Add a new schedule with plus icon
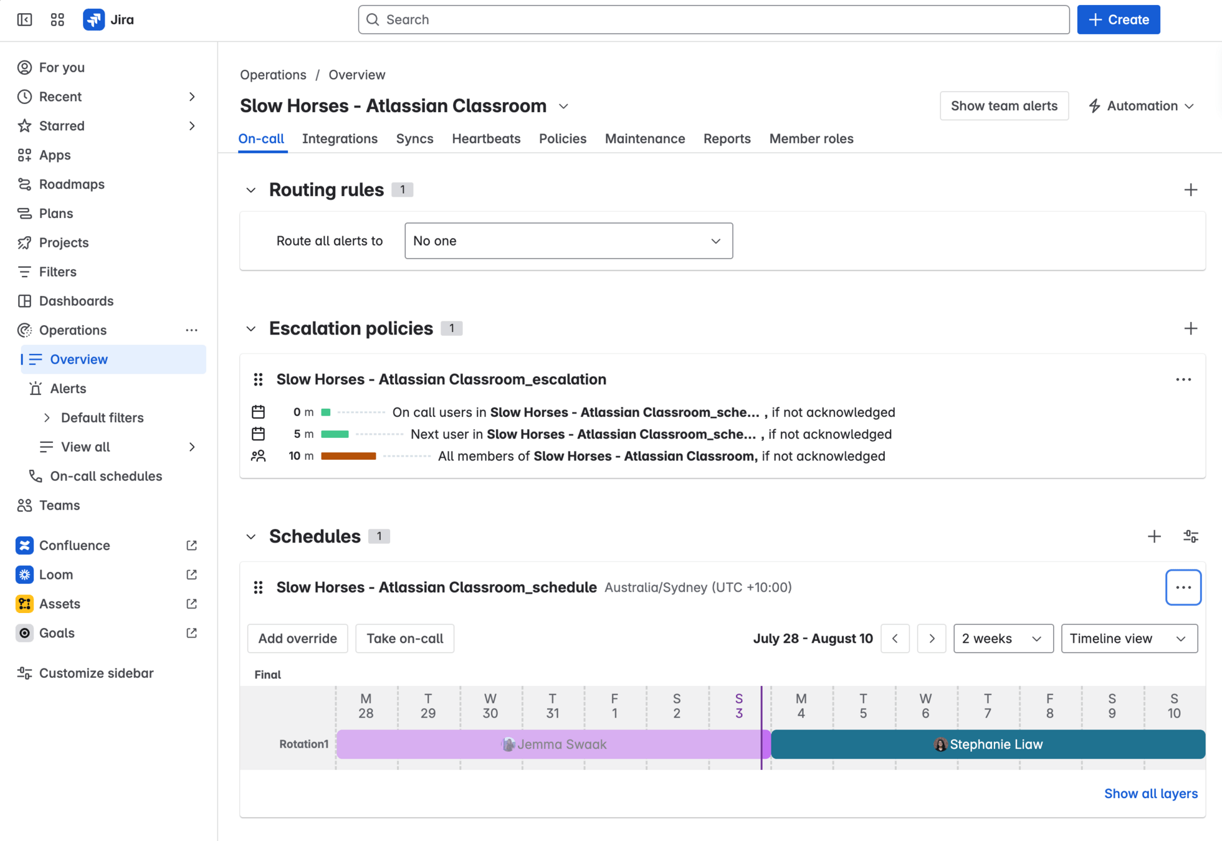The image size is (1222, 841). [x=1154, y=536]
